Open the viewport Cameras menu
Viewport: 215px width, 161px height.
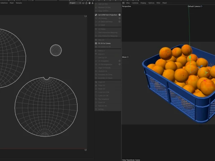[x=135, y=3]
